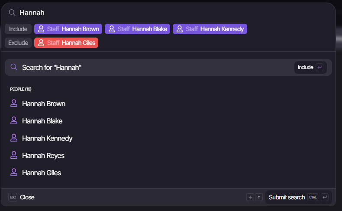Select Hannah Blake in the people list
Screen dimensions: 342x211
(42, 121)
